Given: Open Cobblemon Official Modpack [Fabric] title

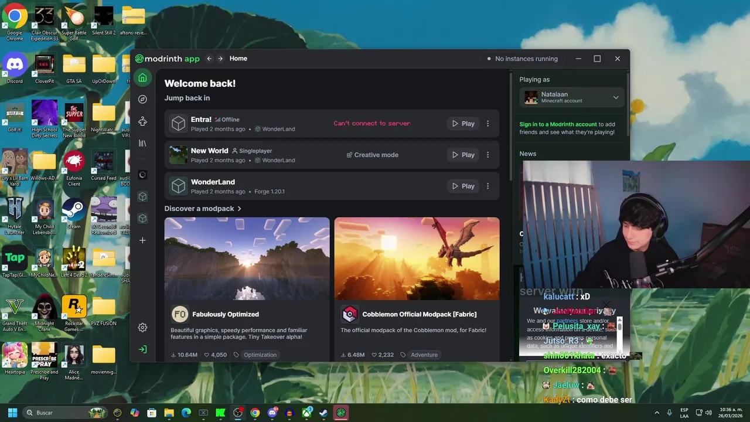Looking at the screenshot, I should (420, 314).
